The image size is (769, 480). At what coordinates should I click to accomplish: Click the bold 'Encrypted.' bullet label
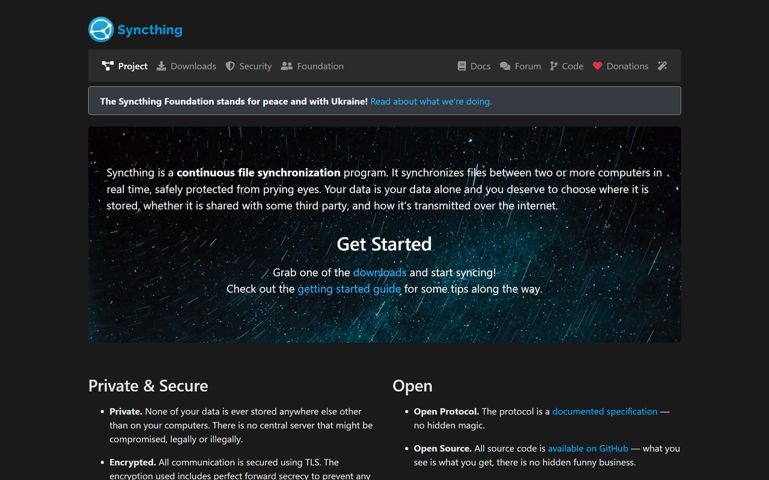(133, 462)
